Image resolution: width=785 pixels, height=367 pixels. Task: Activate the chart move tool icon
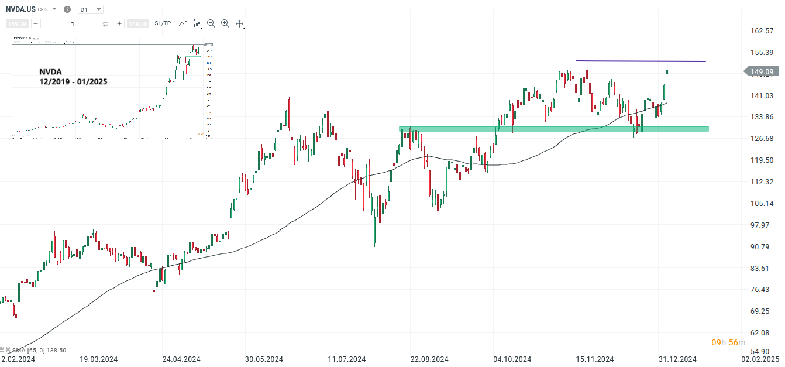tap(240, 23)
